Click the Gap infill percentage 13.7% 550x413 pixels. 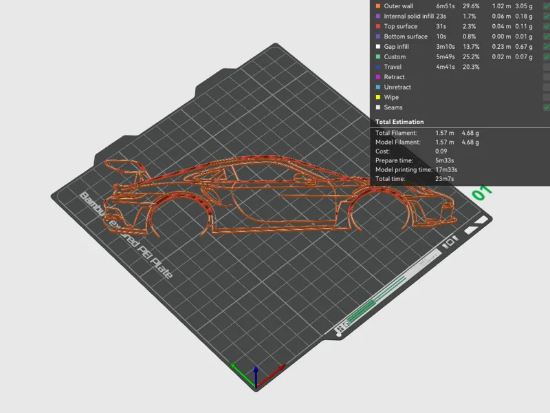point(471,47)
